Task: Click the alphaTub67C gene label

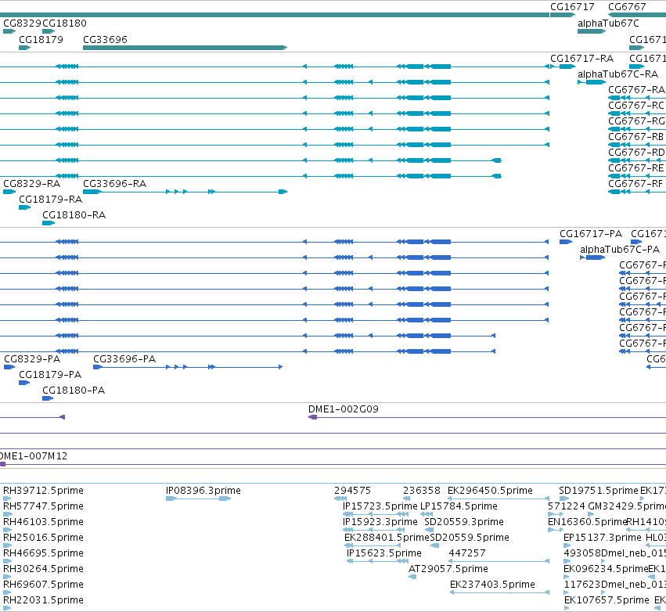Action: [x=608, y=23]
